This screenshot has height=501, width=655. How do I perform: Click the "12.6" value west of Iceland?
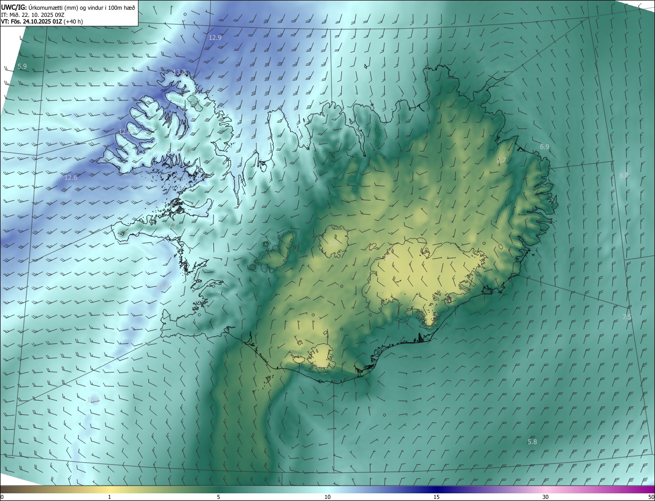71,178
